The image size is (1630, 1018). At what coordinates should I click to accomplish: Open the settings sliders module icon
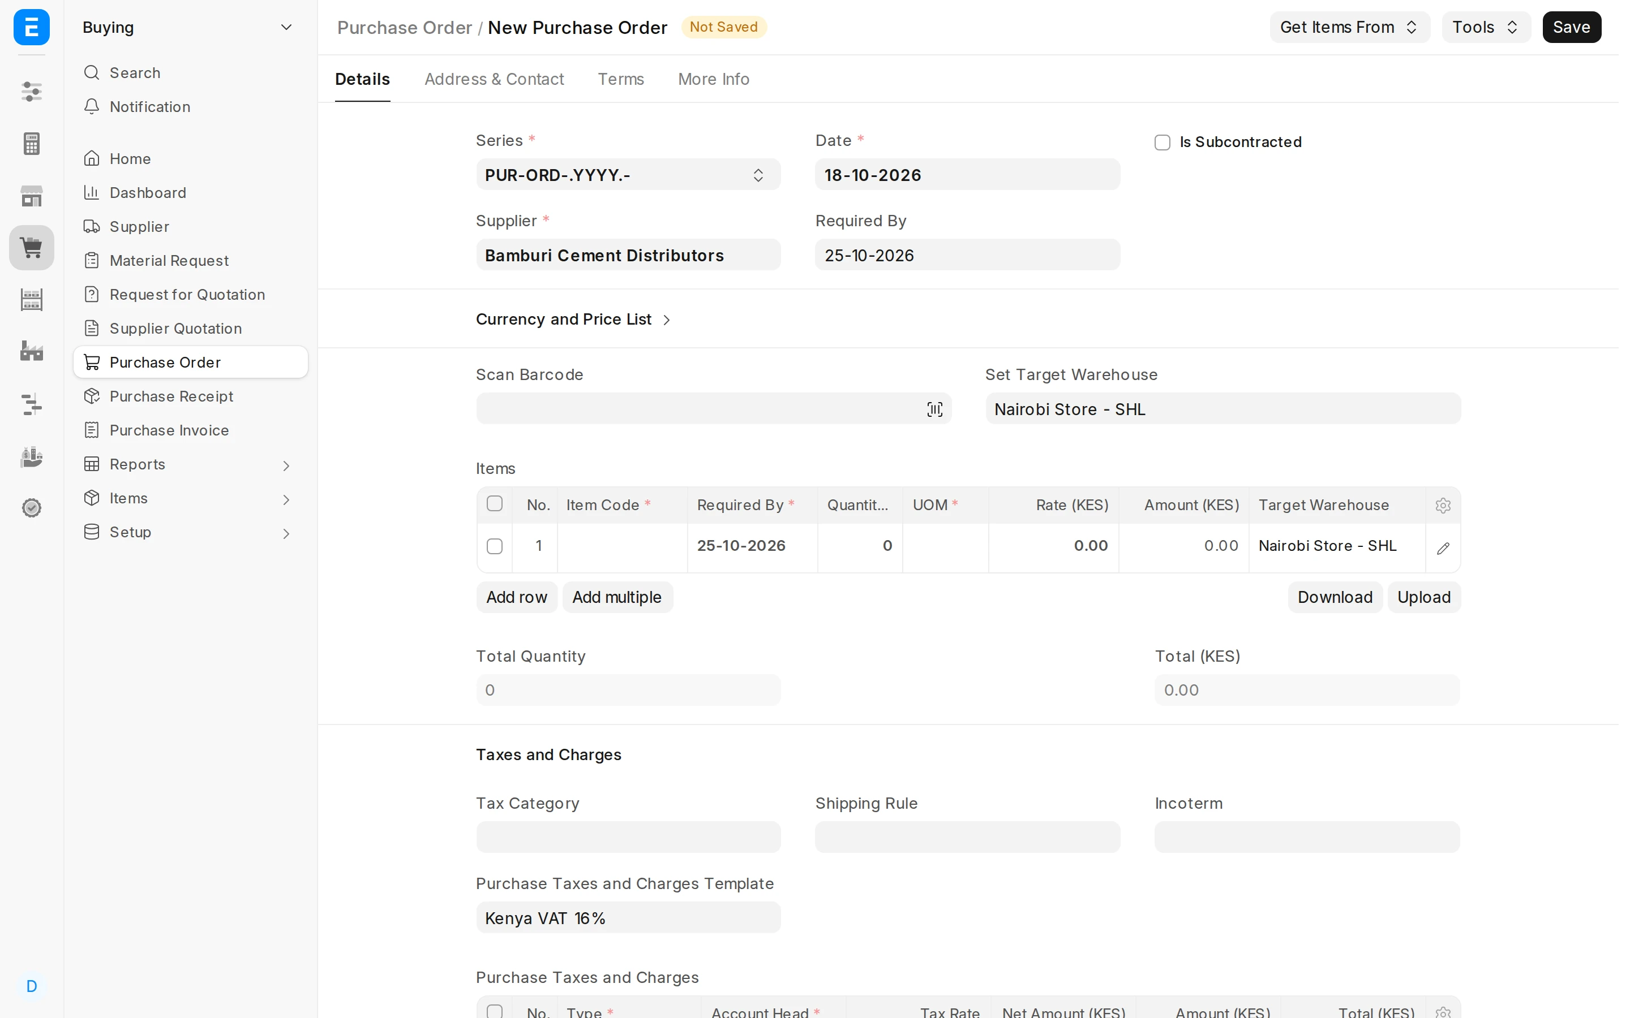point(32,91)
